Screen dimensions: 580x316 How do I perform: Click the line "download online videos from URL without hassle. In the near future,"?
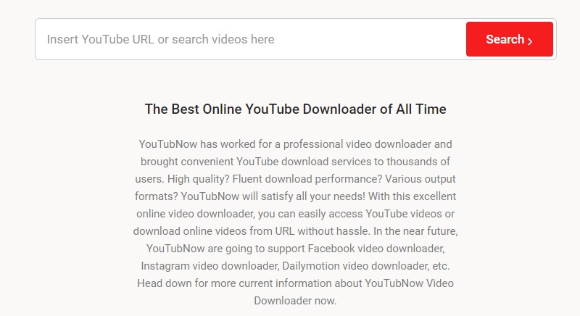pyautogui.click(x=295, y=231)
